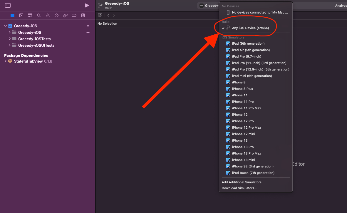This screenshot has width=347, height=213.
Task: Choose iPhone 12 simulator
Action: [256, 115]
